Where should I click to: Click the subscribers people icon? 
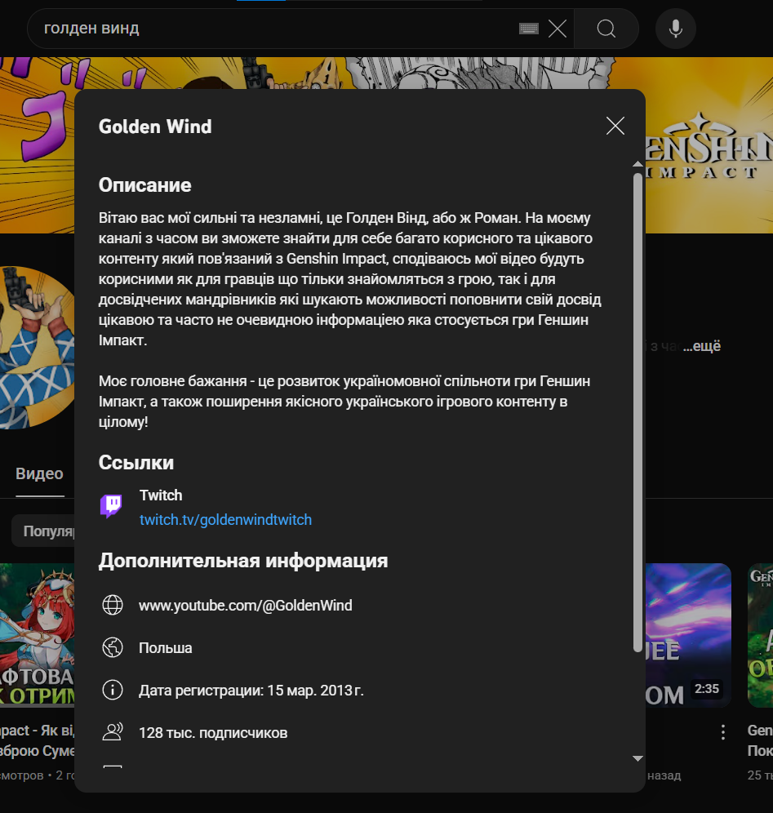(x=113, y=732)
